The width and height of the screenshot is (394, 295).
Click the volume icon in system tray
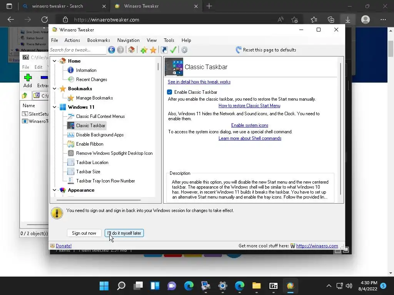coord(349,286)
